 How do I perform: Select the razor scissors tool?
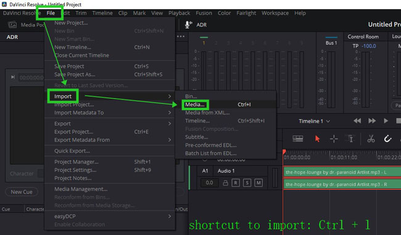coord(371,138)
